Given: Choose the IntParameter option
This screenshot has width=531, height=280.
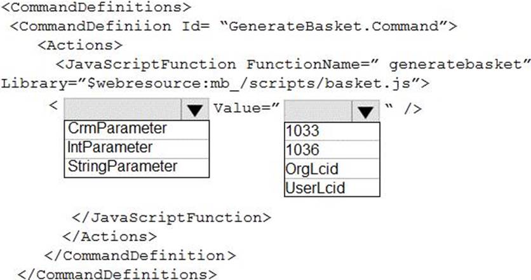Looking at the screenshot, I should click(110, 147).
